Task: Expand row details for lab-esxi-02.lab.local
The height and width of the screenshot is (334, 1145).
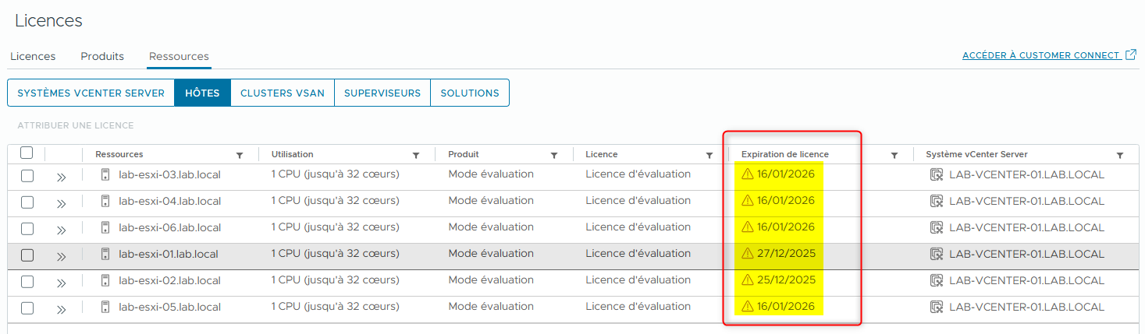Action: coord(62,282)
